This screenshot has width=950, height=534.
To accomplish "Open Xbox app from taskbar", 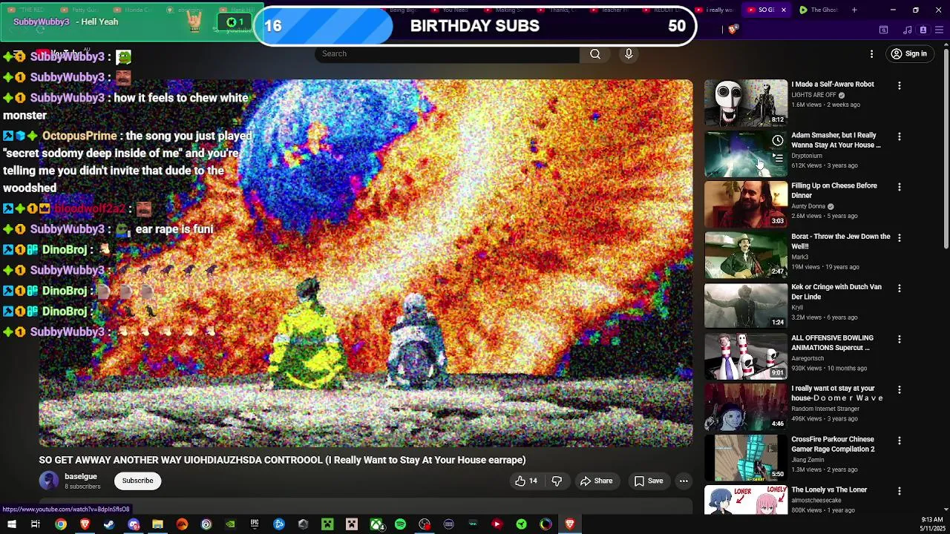I will (x=376, y=524).
